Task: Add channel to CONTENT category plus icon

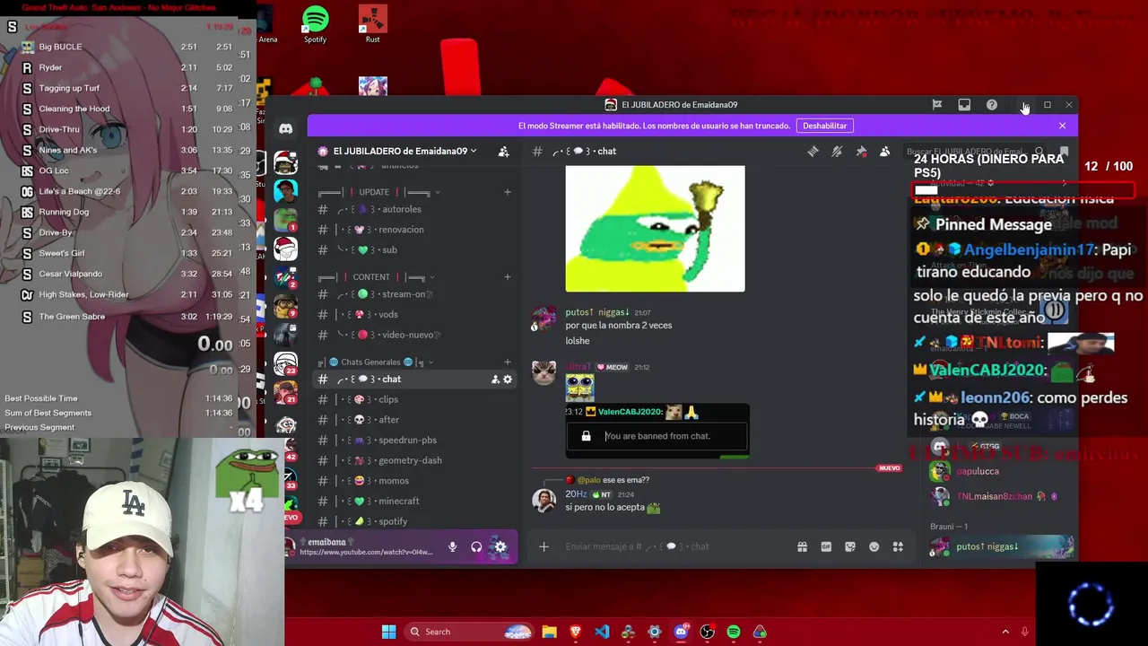Action: (507, 277)
